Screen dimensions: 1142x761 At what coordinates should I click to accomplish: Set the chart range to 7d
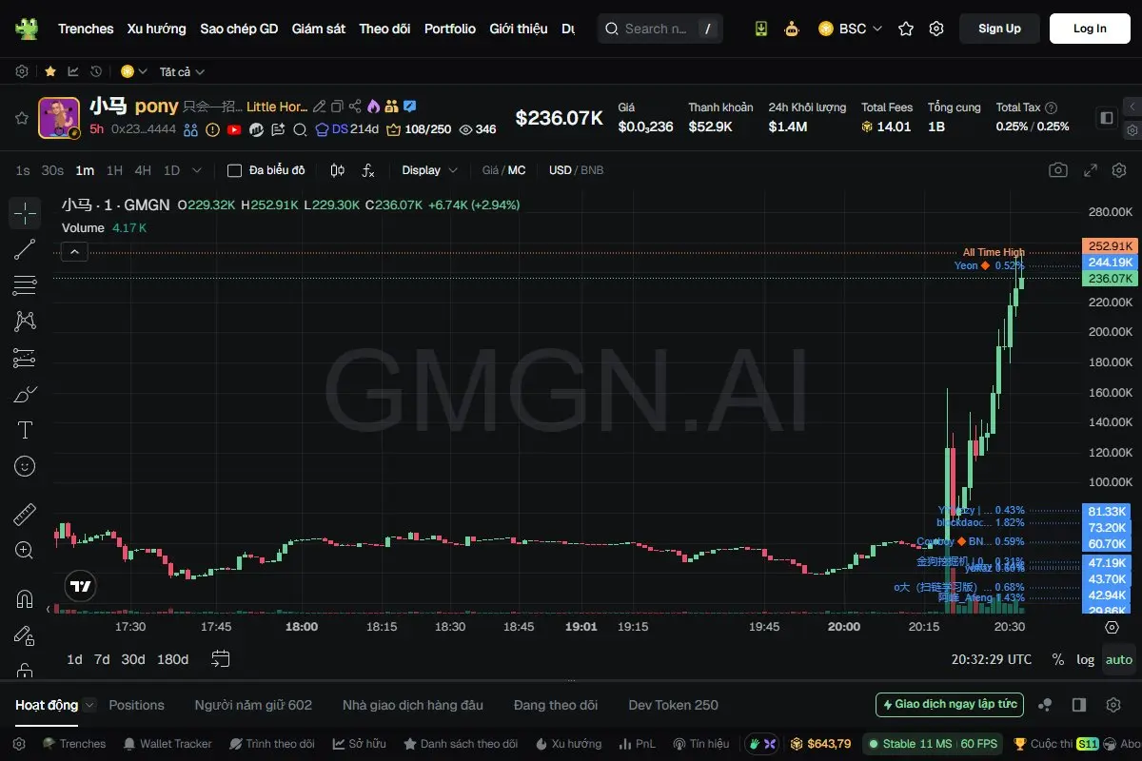(102, 659)
